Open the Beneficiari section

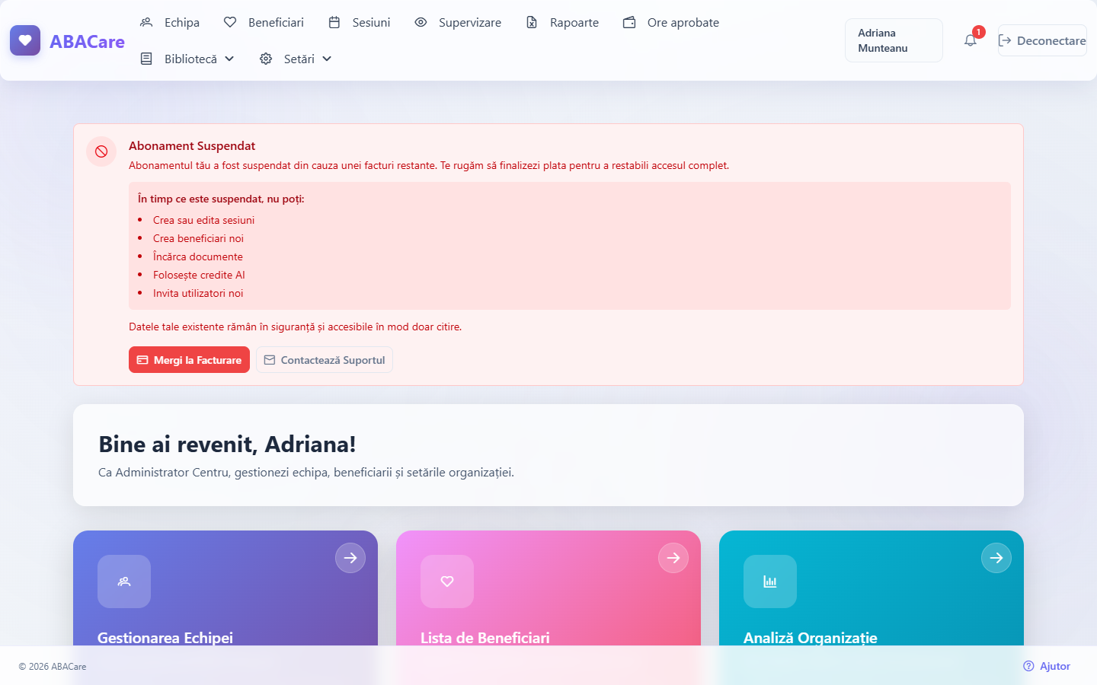point(264,22)
